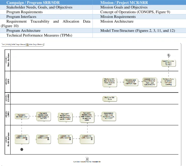This screenshot has width=186, height=166.
Task: Click the 'act [Activity] Initial Cargo Mission' diagram title
Action: tap(14, 44)
